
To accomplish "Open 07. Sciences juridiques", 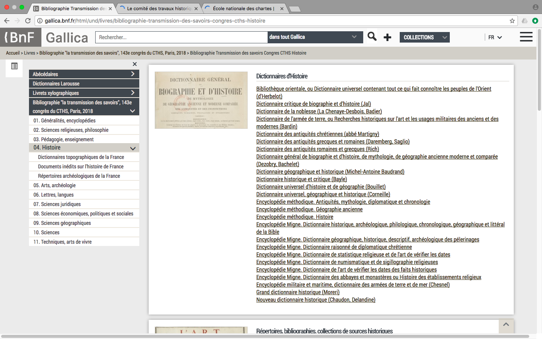I will pyautogui.click(x=84, y=204).
